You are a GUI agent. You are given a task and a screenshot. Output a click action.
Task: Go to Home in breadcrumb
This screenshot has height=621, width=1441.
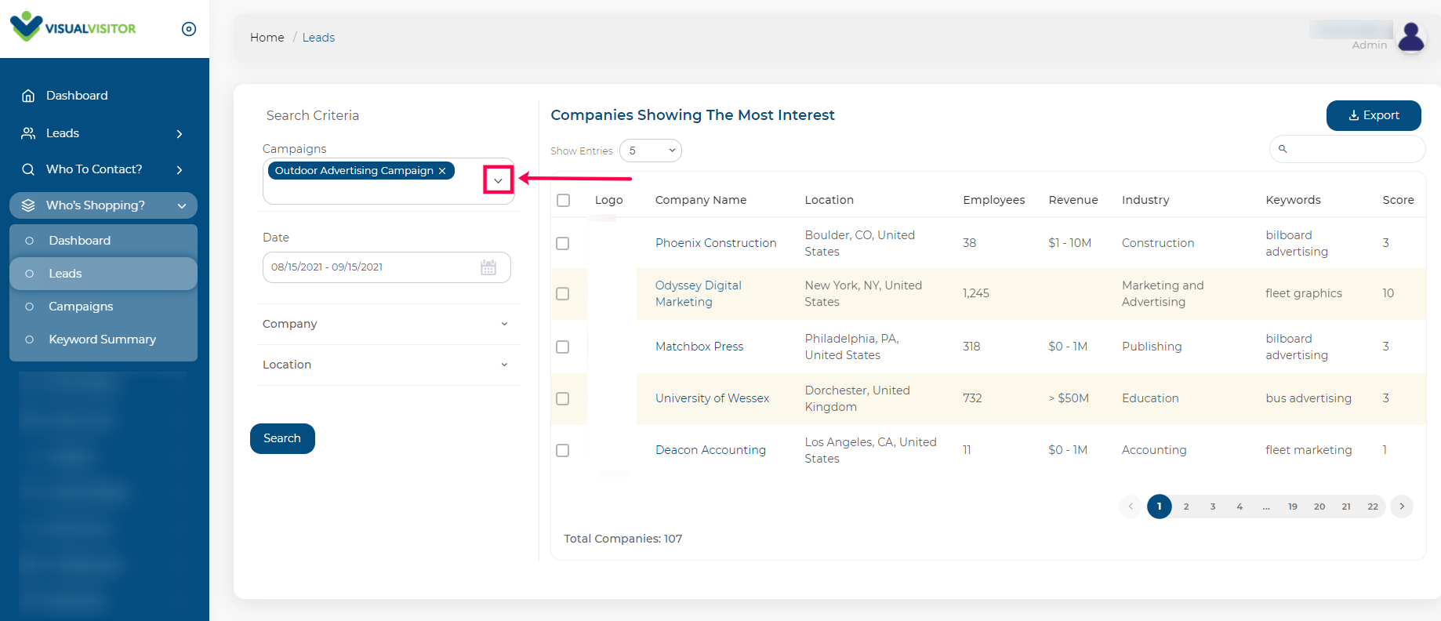(x=267, y=38)
